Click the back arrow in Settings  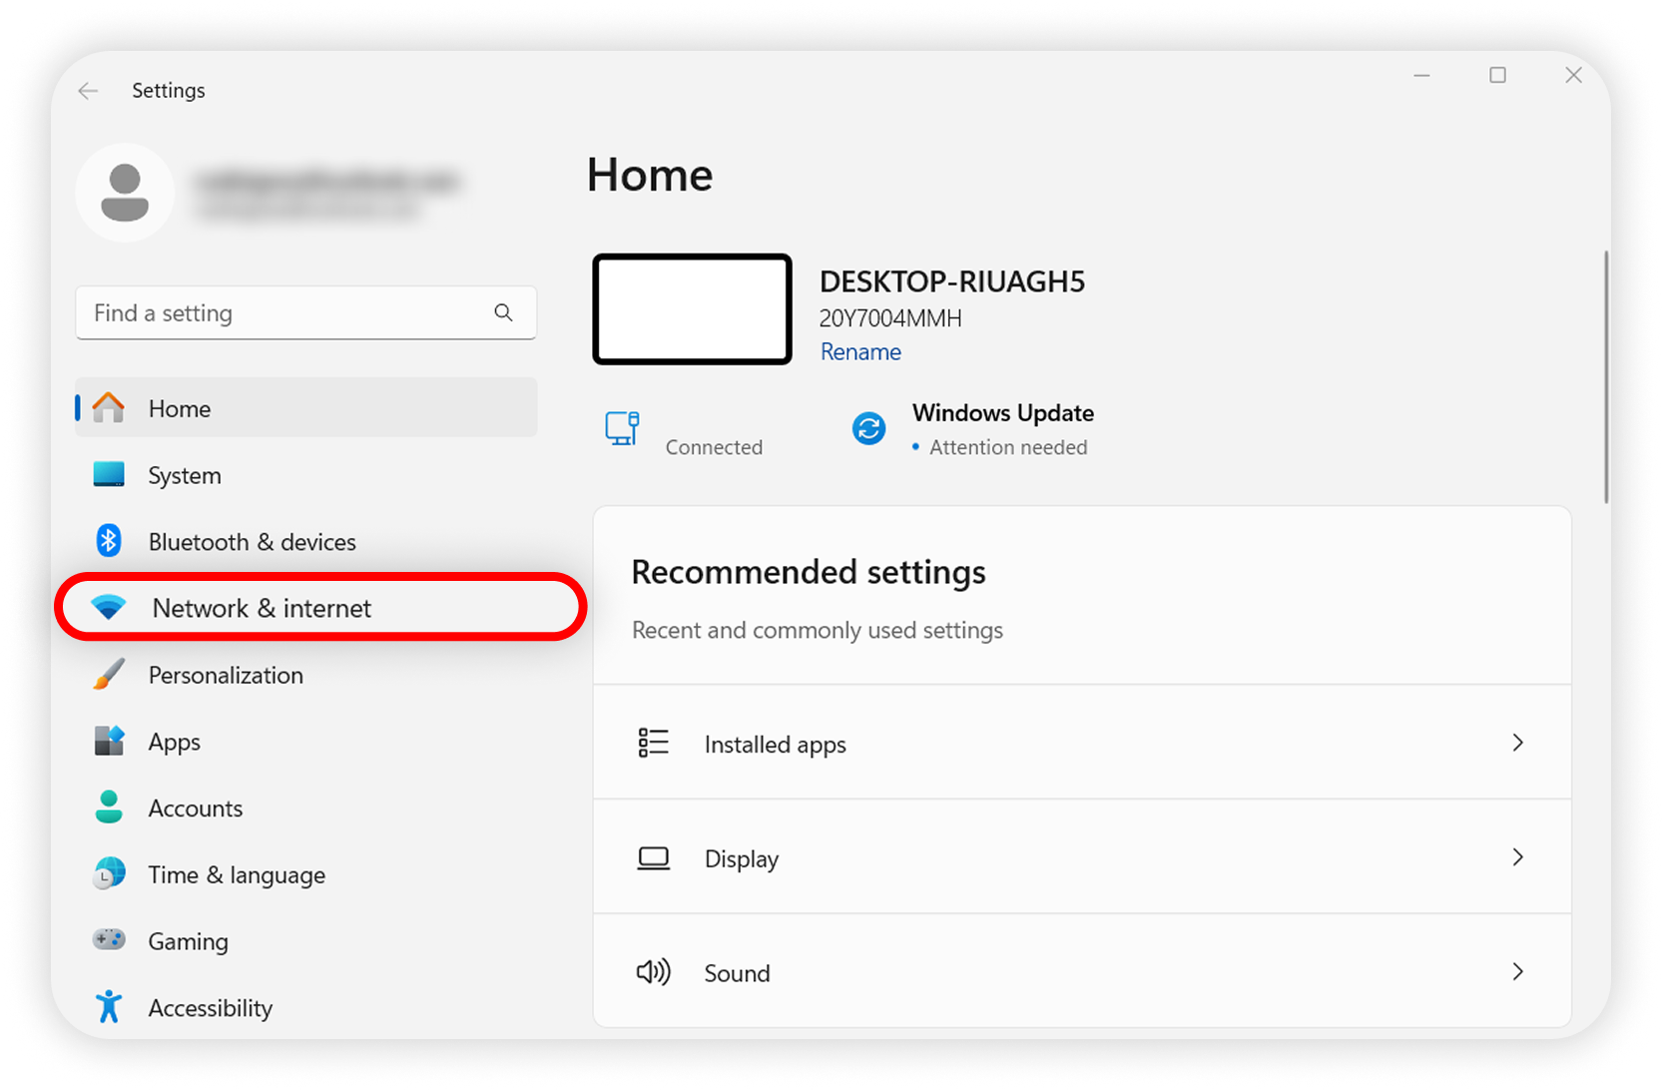pyautogui.click(x=88, y=90)
